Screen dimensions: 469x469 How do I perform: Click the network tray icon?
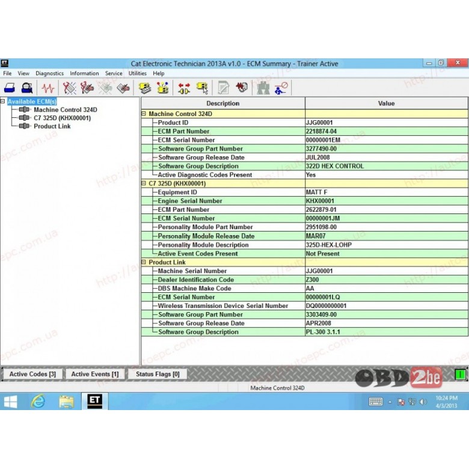pos(412,402)
